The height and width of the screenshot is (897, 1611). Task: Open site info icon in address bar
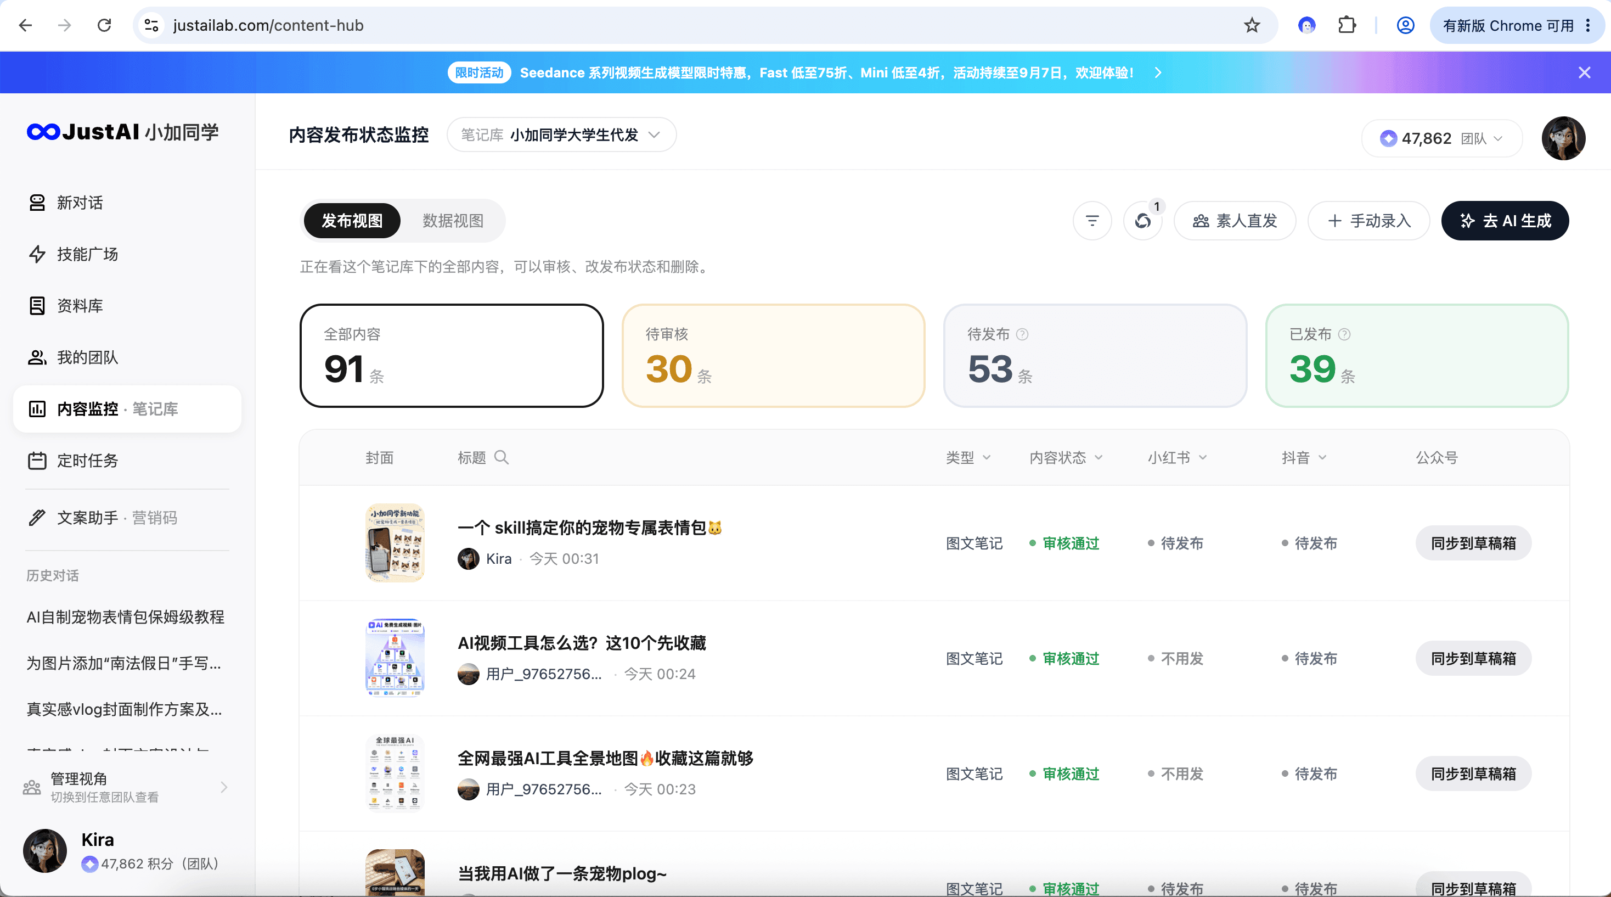click(151, 26)
